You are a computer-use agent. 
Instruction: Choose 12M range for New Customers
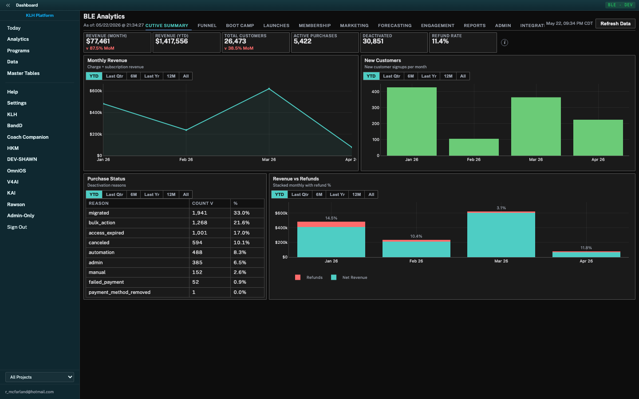pos(449,76)
